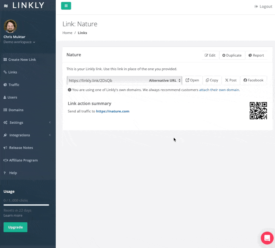The height and width of the screenshot is (248, 275).
Task: Click the attach their own domain link
Action: [219, 90]
